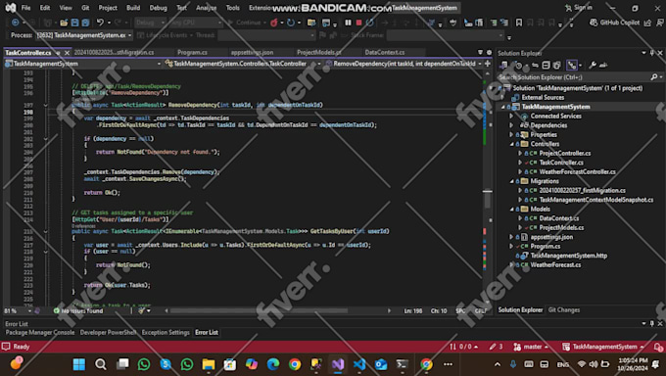
Task: Open the File menu
Action: (25, 8)
